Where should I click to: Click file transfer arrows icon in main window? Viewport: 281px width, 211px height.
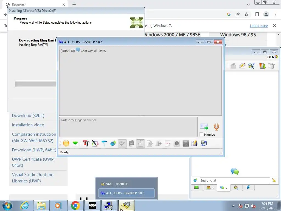coord(262,66)
